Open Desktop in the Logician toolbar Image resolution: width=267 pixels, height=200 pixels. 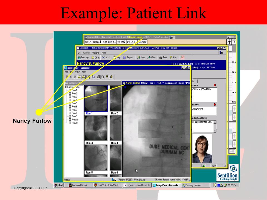point(83,57)
